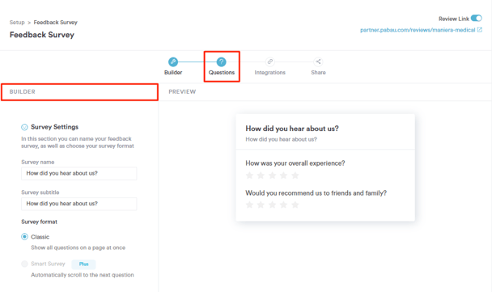This screenshot has height=292, width=492.
Task: Click the 'Survey format' label
Action: point(39,222)
